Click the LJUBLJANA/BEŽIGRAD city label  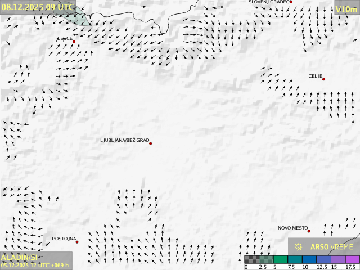pyautogui.click(x=124, y=140)
